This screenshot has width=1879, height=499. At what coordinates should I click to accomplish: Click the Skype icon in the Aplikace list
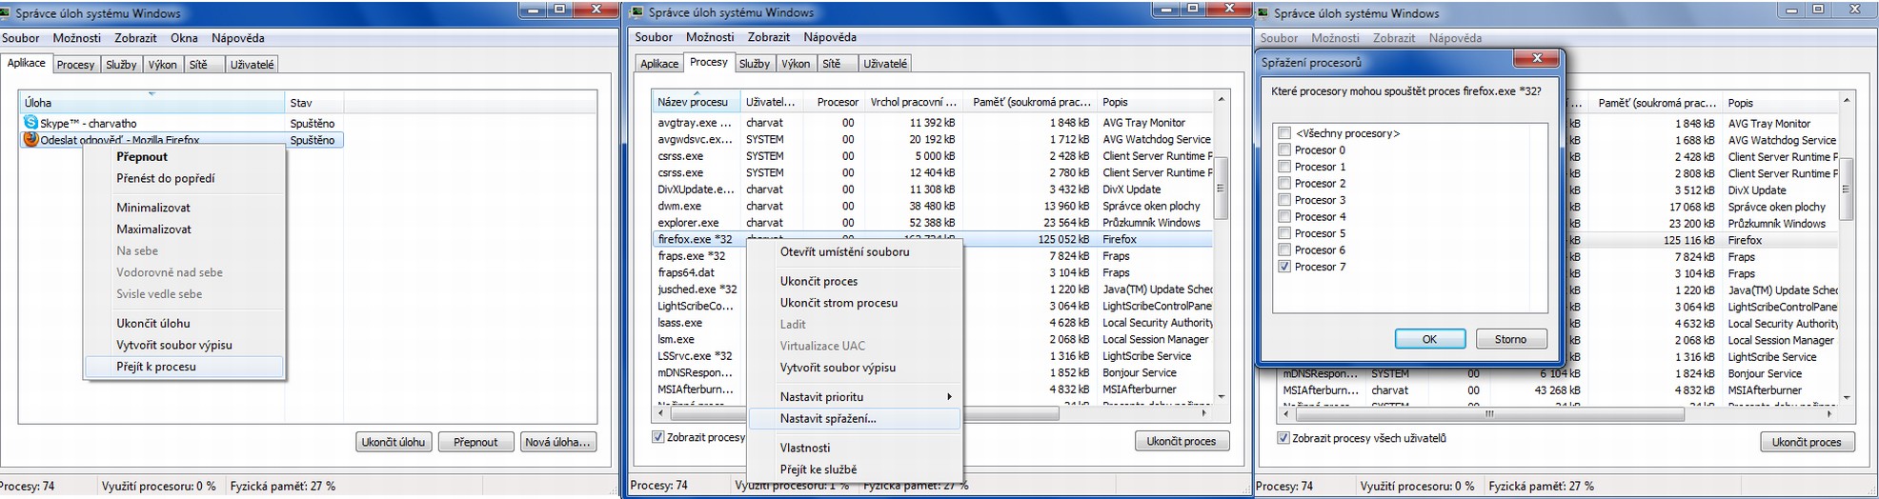coord(31,123)
